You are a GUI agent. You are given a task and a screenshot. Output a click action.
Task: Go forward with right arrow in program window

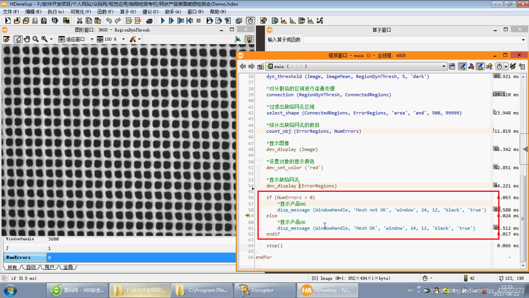point(251,67)
